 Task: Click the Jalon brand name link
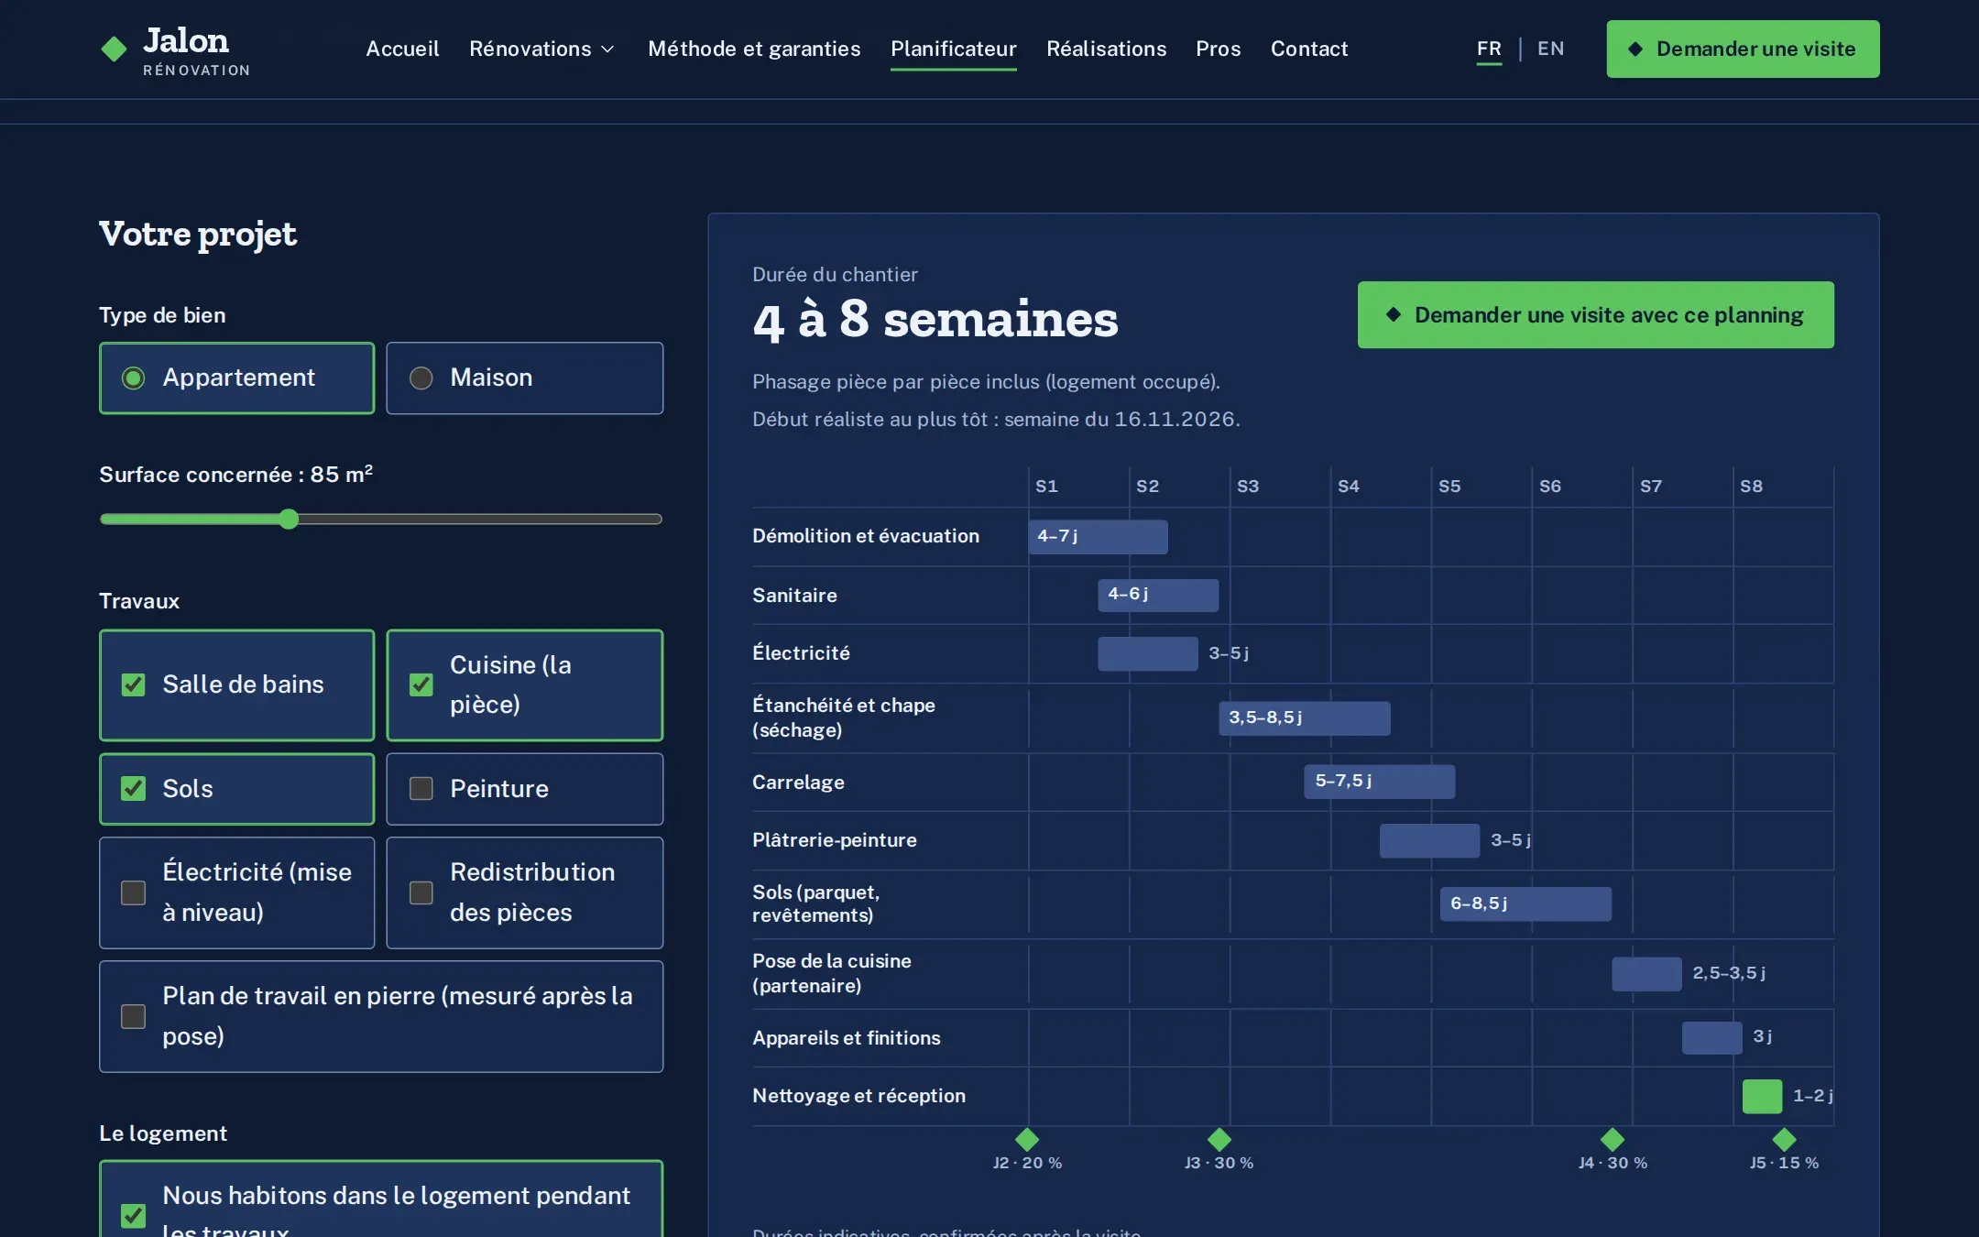186,40
